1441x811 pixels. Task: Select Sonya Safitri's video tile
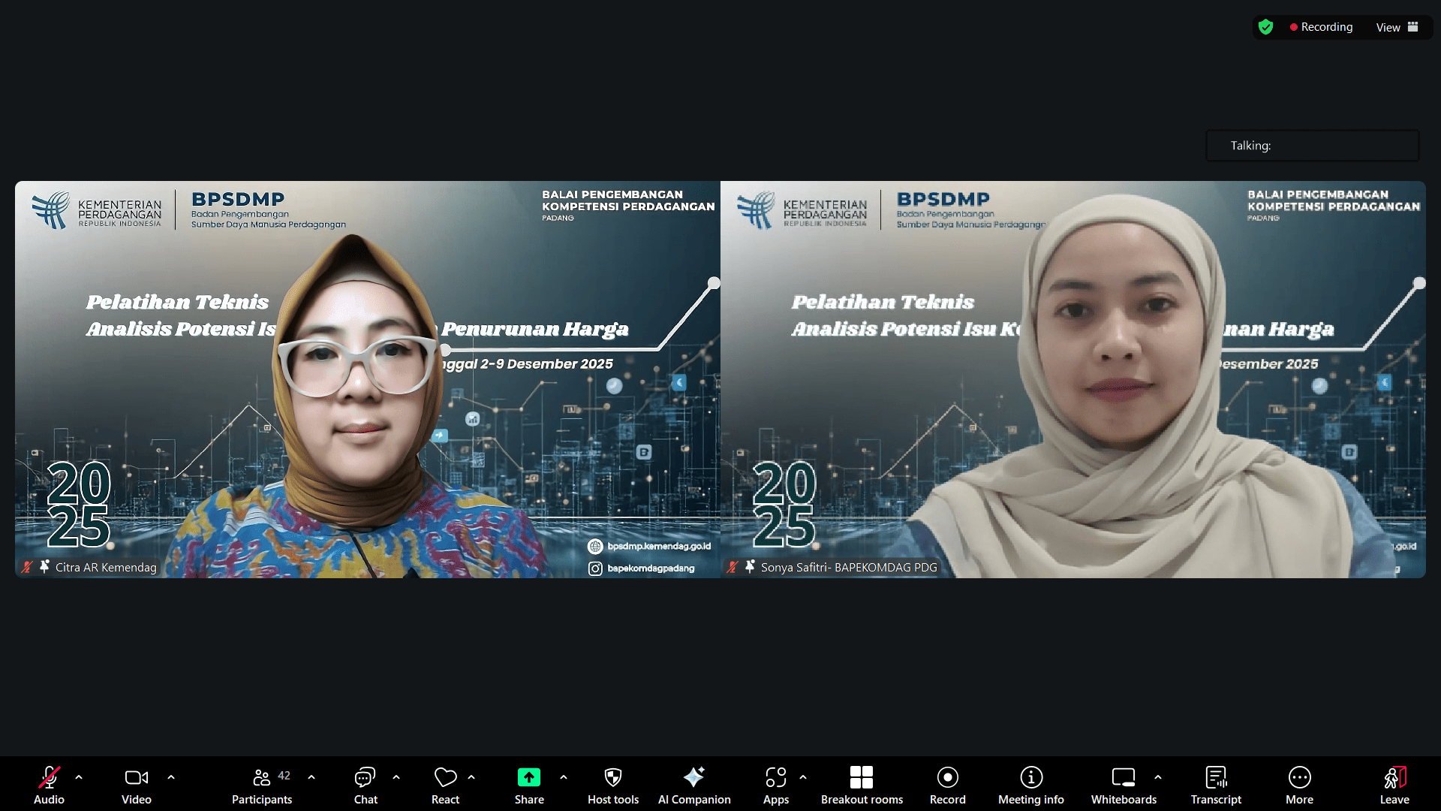tap(1072, 379)
